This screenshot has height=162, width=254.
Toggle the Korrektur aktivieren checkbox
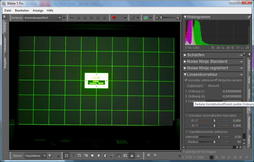click(x=186, y=80)
